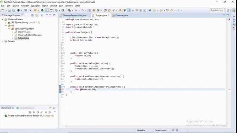Click Publish to the server icon in Servers view
The height and width of the screenshot is (133, 237).
50,112
